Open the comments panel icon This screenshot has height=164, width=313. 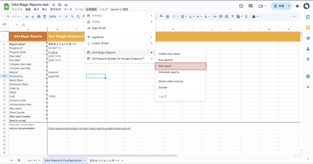pyautogui.click(x=251, y=6)
